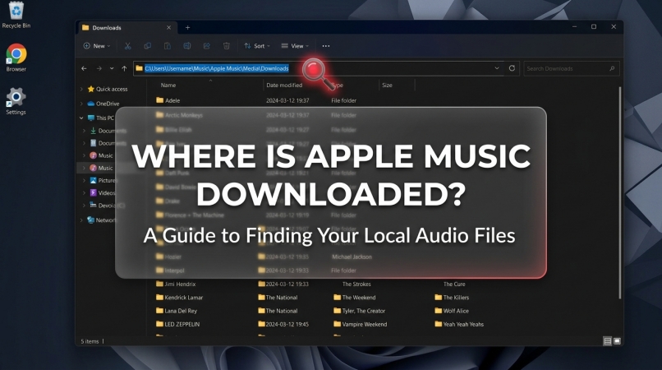
Task: Click the address bar path field
Action: coord(319,68)
